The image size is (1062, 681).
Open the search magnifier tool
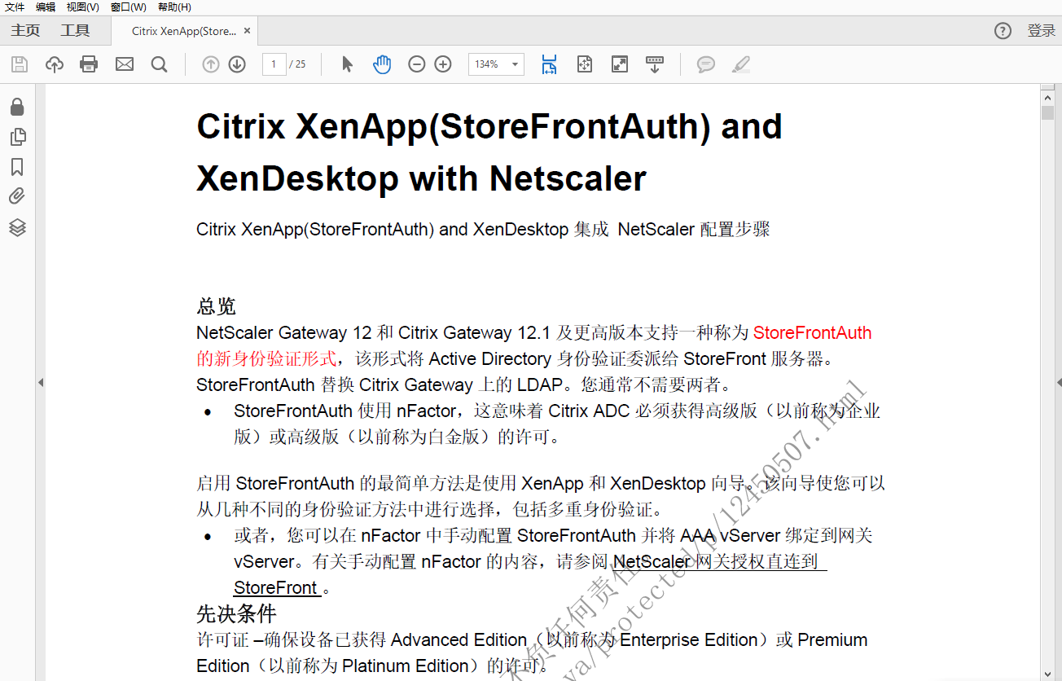[160, 64]
